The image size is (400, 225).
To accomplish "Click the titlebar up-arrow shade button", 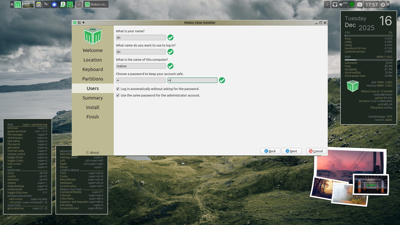I will click(83, 23).
